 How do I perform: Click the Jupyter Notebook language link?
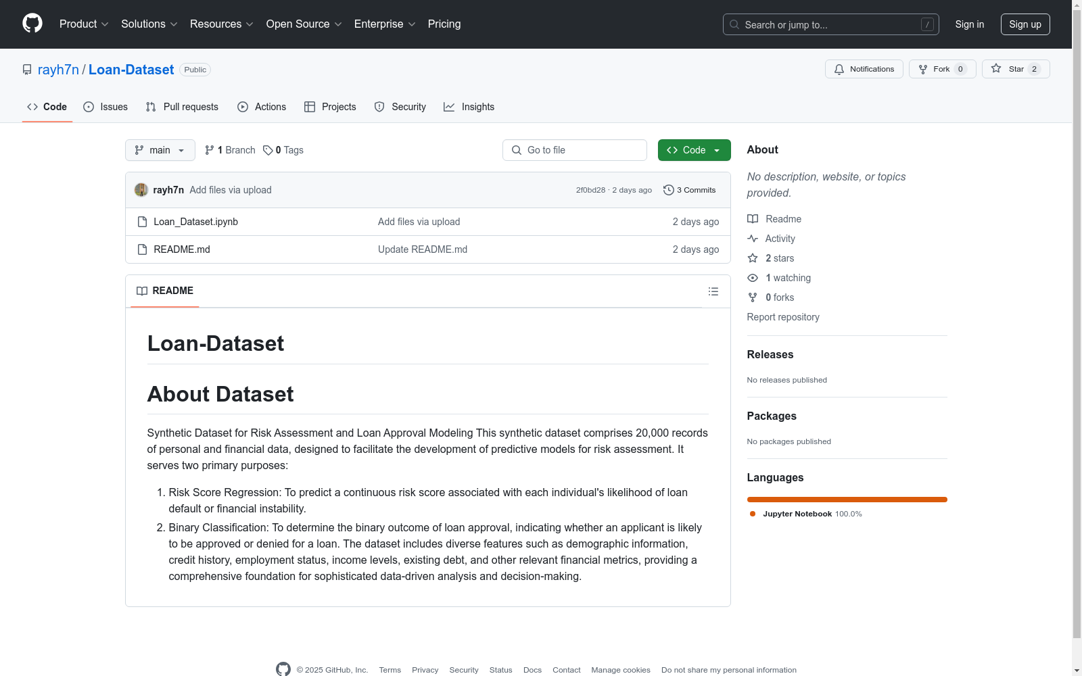pos(805,514)
